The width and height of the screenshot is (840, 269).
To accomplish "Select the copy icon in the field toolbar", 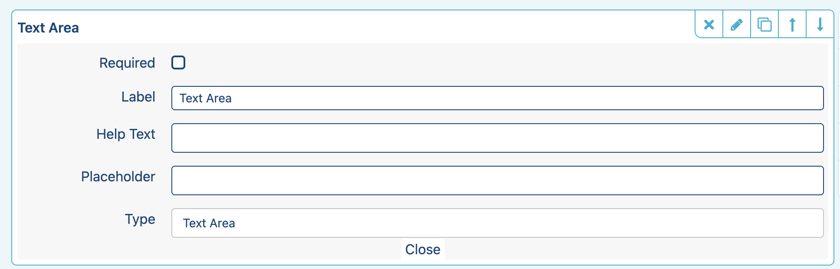I will coord(764,25).
